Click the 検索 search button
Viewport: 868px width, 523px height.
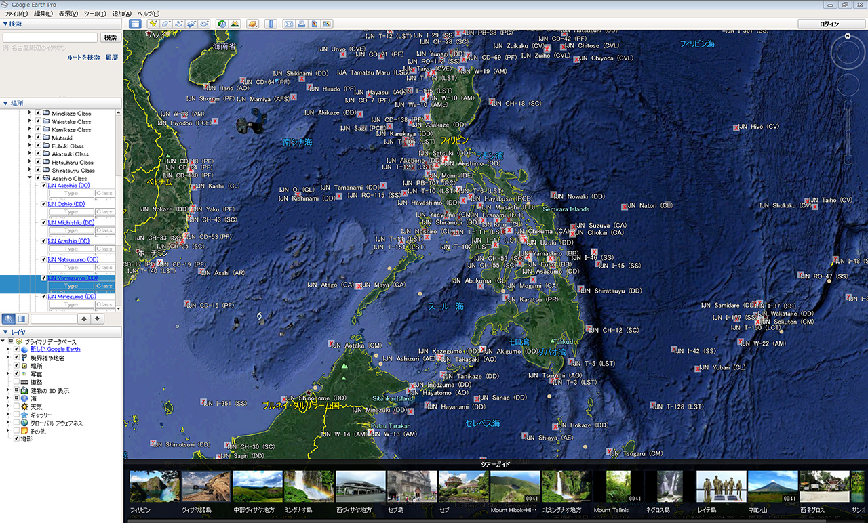(x=111, y=38)
